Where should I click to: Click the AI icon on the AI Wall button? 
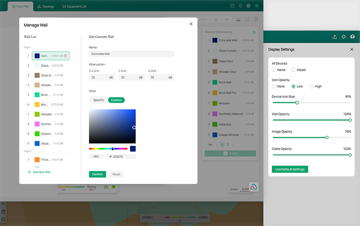coord(225,154)
